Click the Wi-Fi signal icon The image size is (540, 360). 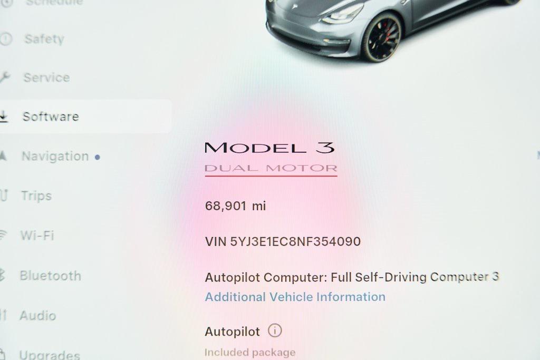pyautogui.click(x=3, y=236)
